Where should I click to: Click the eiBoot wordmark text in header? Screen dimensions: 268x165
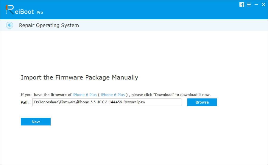click(24, 12)
